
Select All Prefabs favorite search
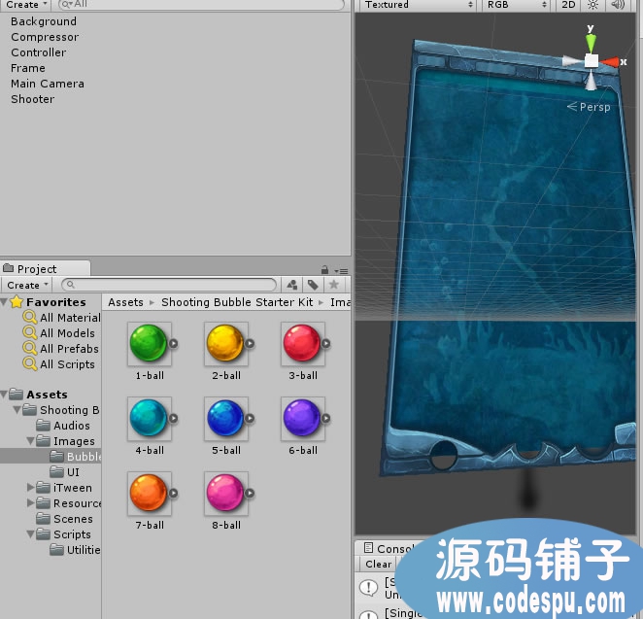point(60,349)
